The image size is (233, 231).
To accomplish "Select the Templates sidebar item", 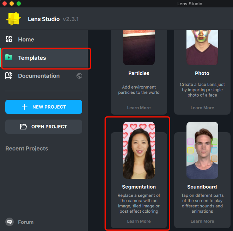I will [44, 58].
